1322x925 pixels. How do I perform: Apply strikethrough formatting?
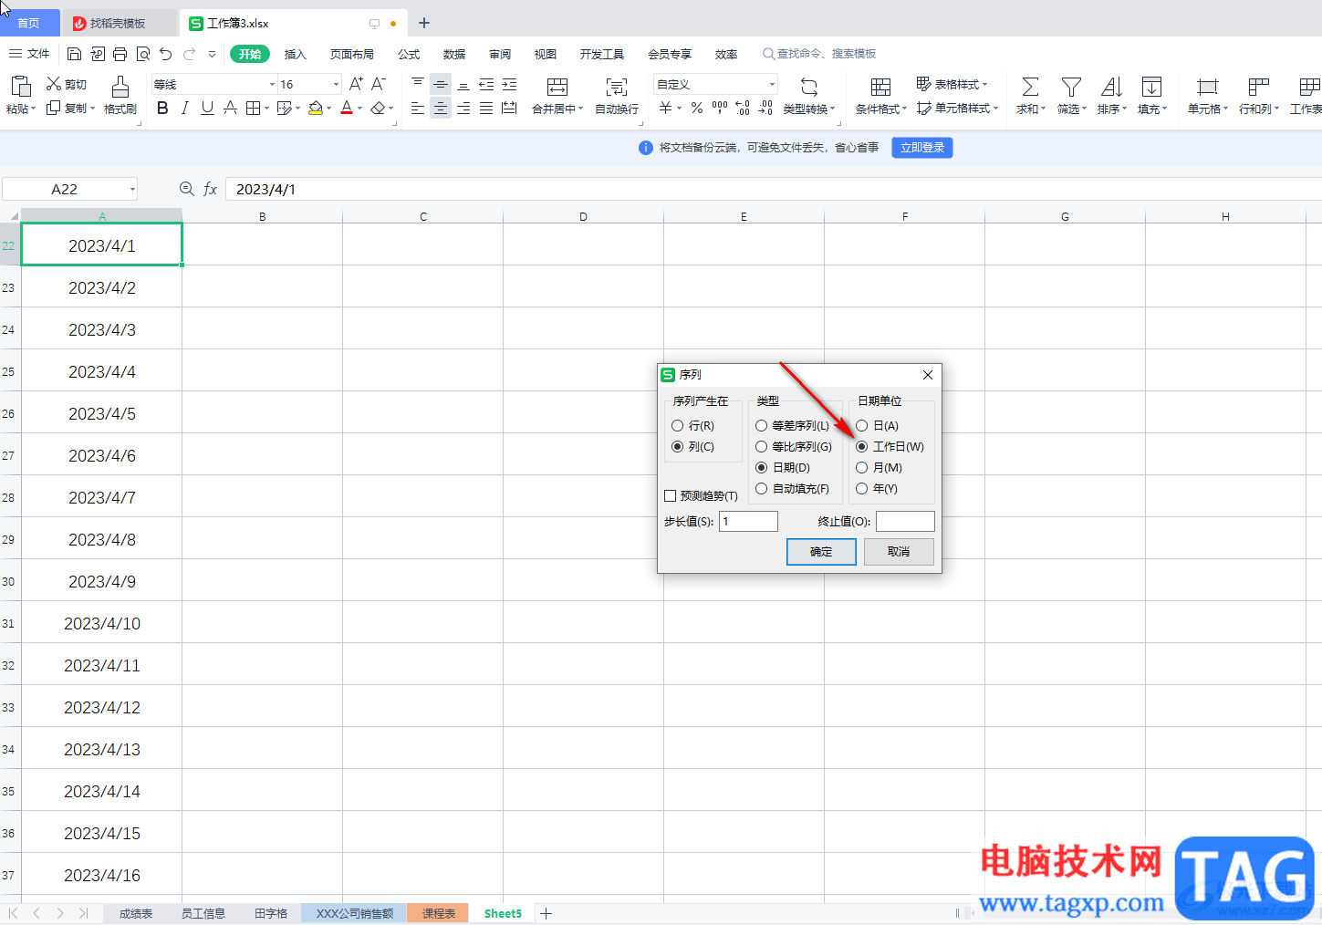(x=230, y=108)
